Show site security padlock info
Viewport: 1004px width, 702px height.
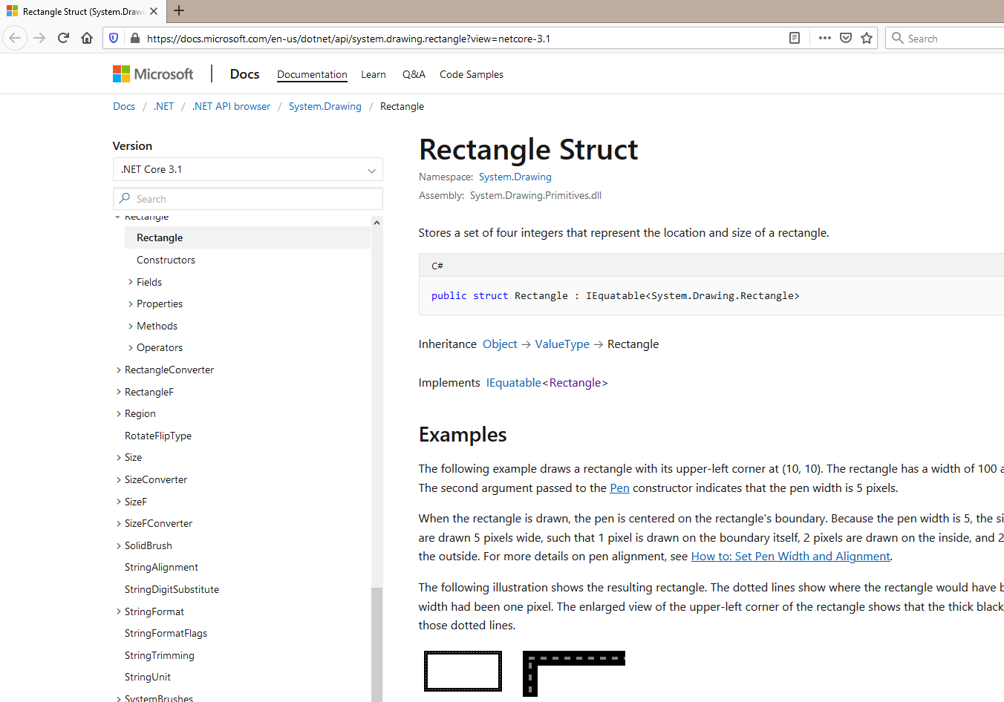[134, 38]
